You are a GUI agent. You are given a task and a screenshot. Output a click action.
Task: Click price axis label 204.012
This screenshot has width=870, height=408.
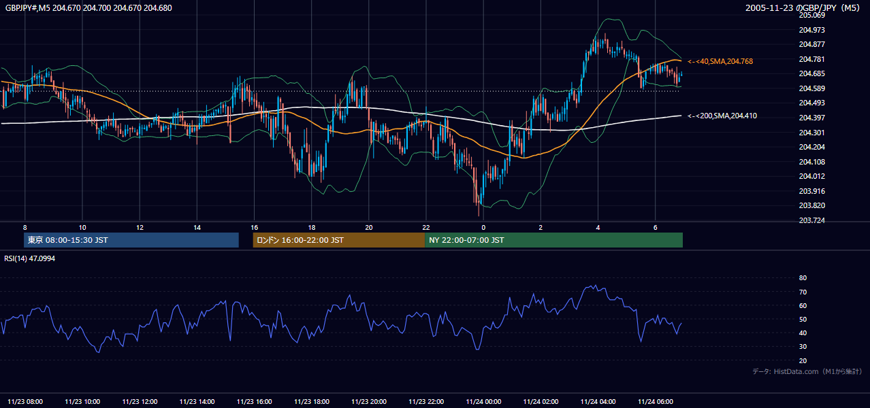click(x=811, y=176)
